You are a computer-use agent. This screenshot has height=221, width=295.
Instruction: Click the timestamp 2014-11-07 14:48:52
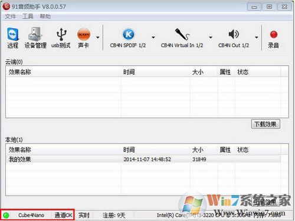[147, 159]
